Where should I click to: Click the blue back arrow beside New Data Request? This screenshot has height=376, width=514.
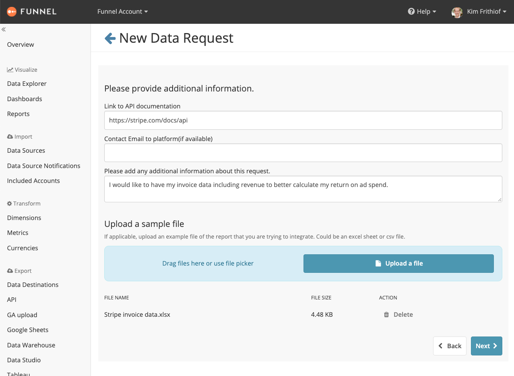coord(110,38)
